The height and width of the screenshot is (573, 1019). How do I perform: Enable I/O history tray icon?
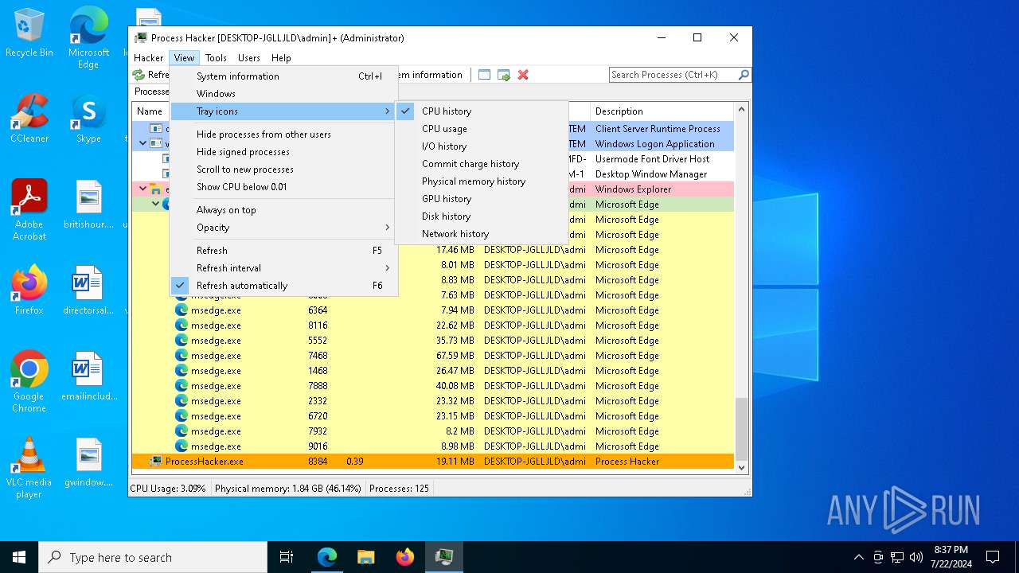tap(482, 146)
